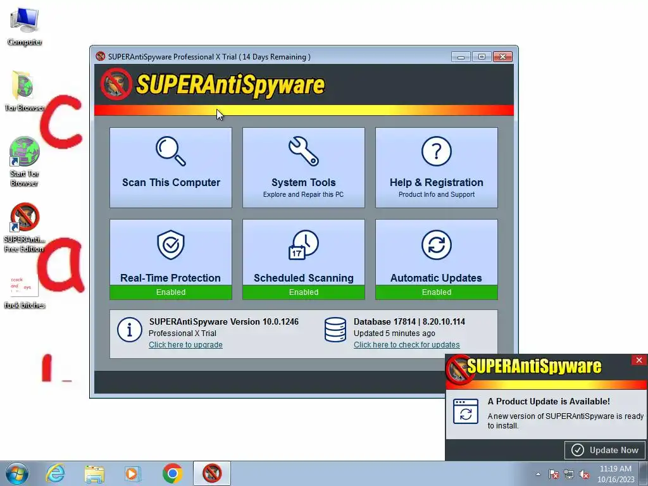
Task: Close the SUPERAntiSpyware main window
Action: click(x=502, y=56)
